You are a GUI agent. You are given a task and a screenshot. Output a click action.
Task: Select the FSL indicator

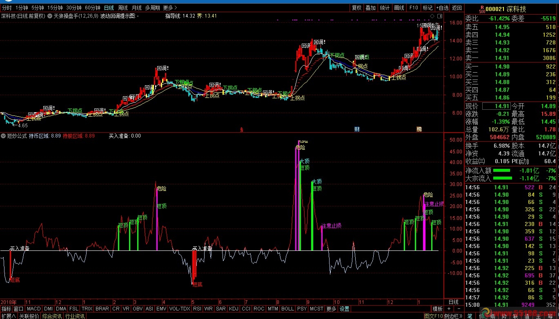[x=74, y=309]
